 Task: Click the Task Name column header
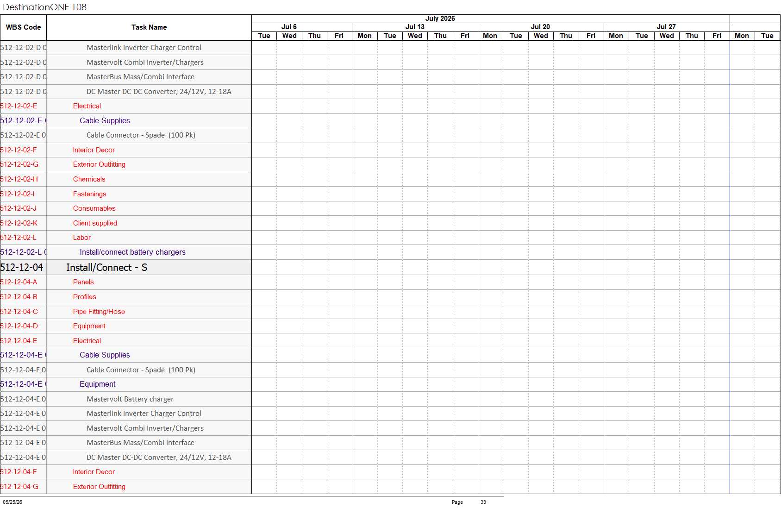[x=149, y=27]
